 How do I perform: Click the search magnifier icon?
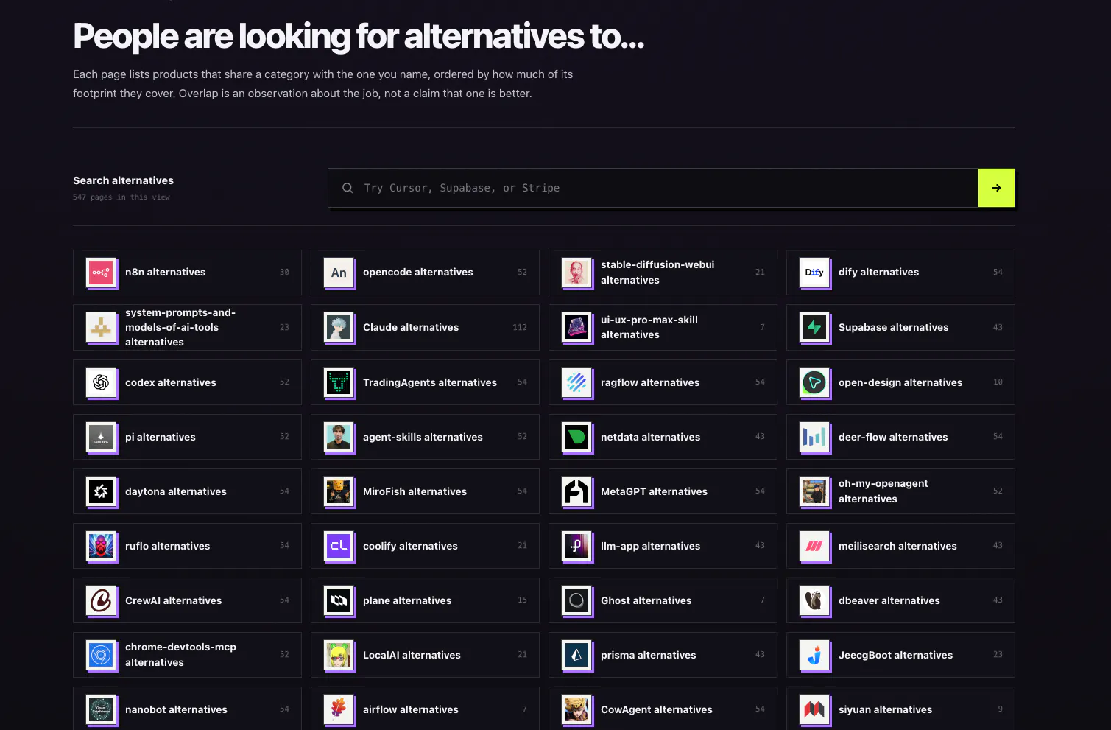pyautogui.click(x=348, y=188)
